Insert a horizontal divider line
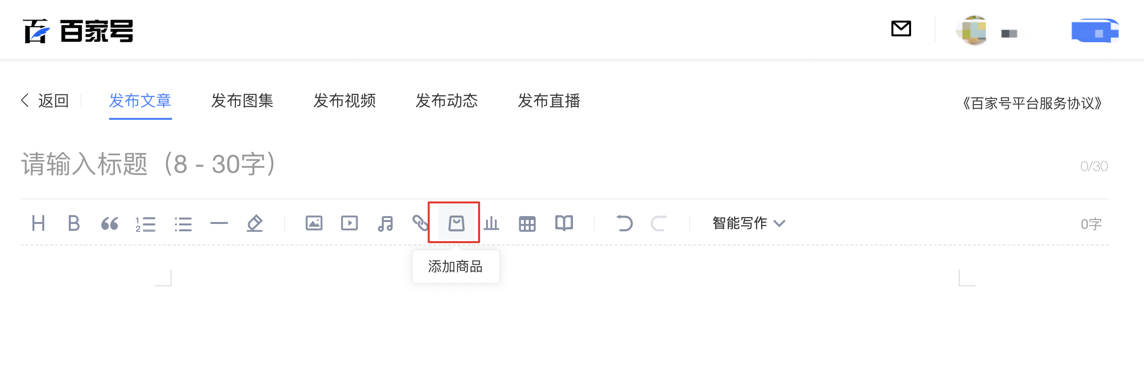 point(219,223)
